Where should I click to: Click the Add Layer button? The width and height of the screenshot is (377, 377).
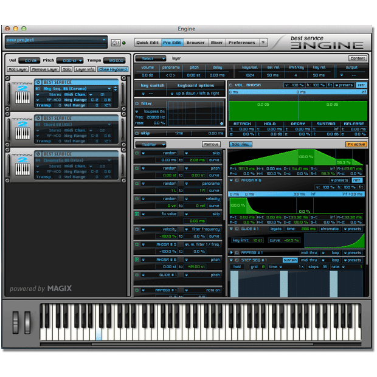17,69
